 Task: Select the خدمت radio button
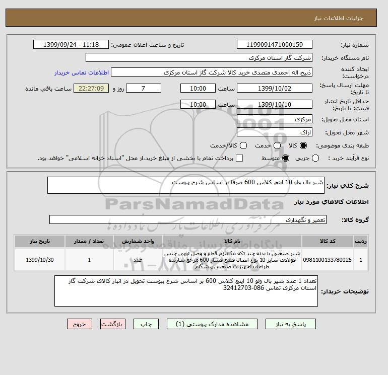point(277,145)
